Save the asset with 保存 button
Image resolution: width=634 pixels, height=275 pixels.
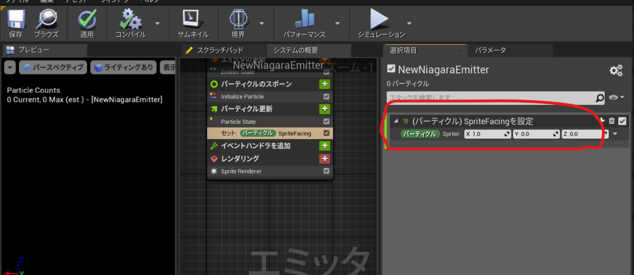coord(16,24)
